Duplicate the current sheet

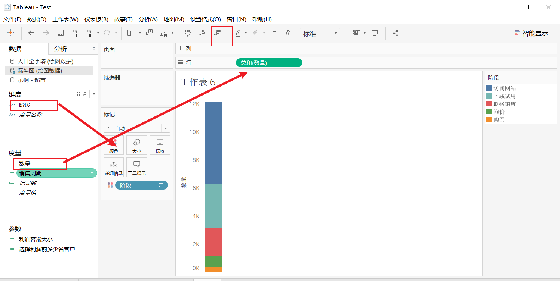149,32
